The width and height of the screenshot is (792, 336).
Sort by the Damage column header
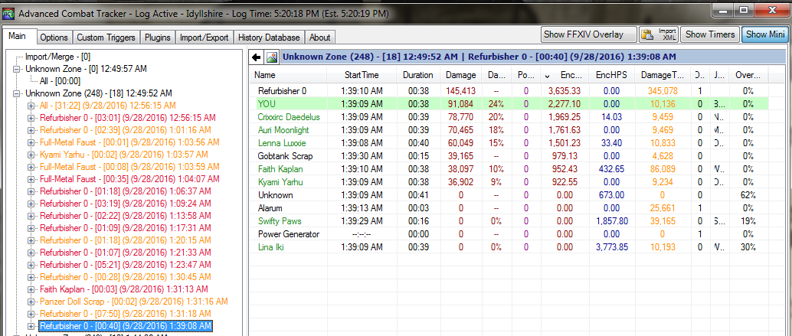pyautogui.click(x=460, y=75)
